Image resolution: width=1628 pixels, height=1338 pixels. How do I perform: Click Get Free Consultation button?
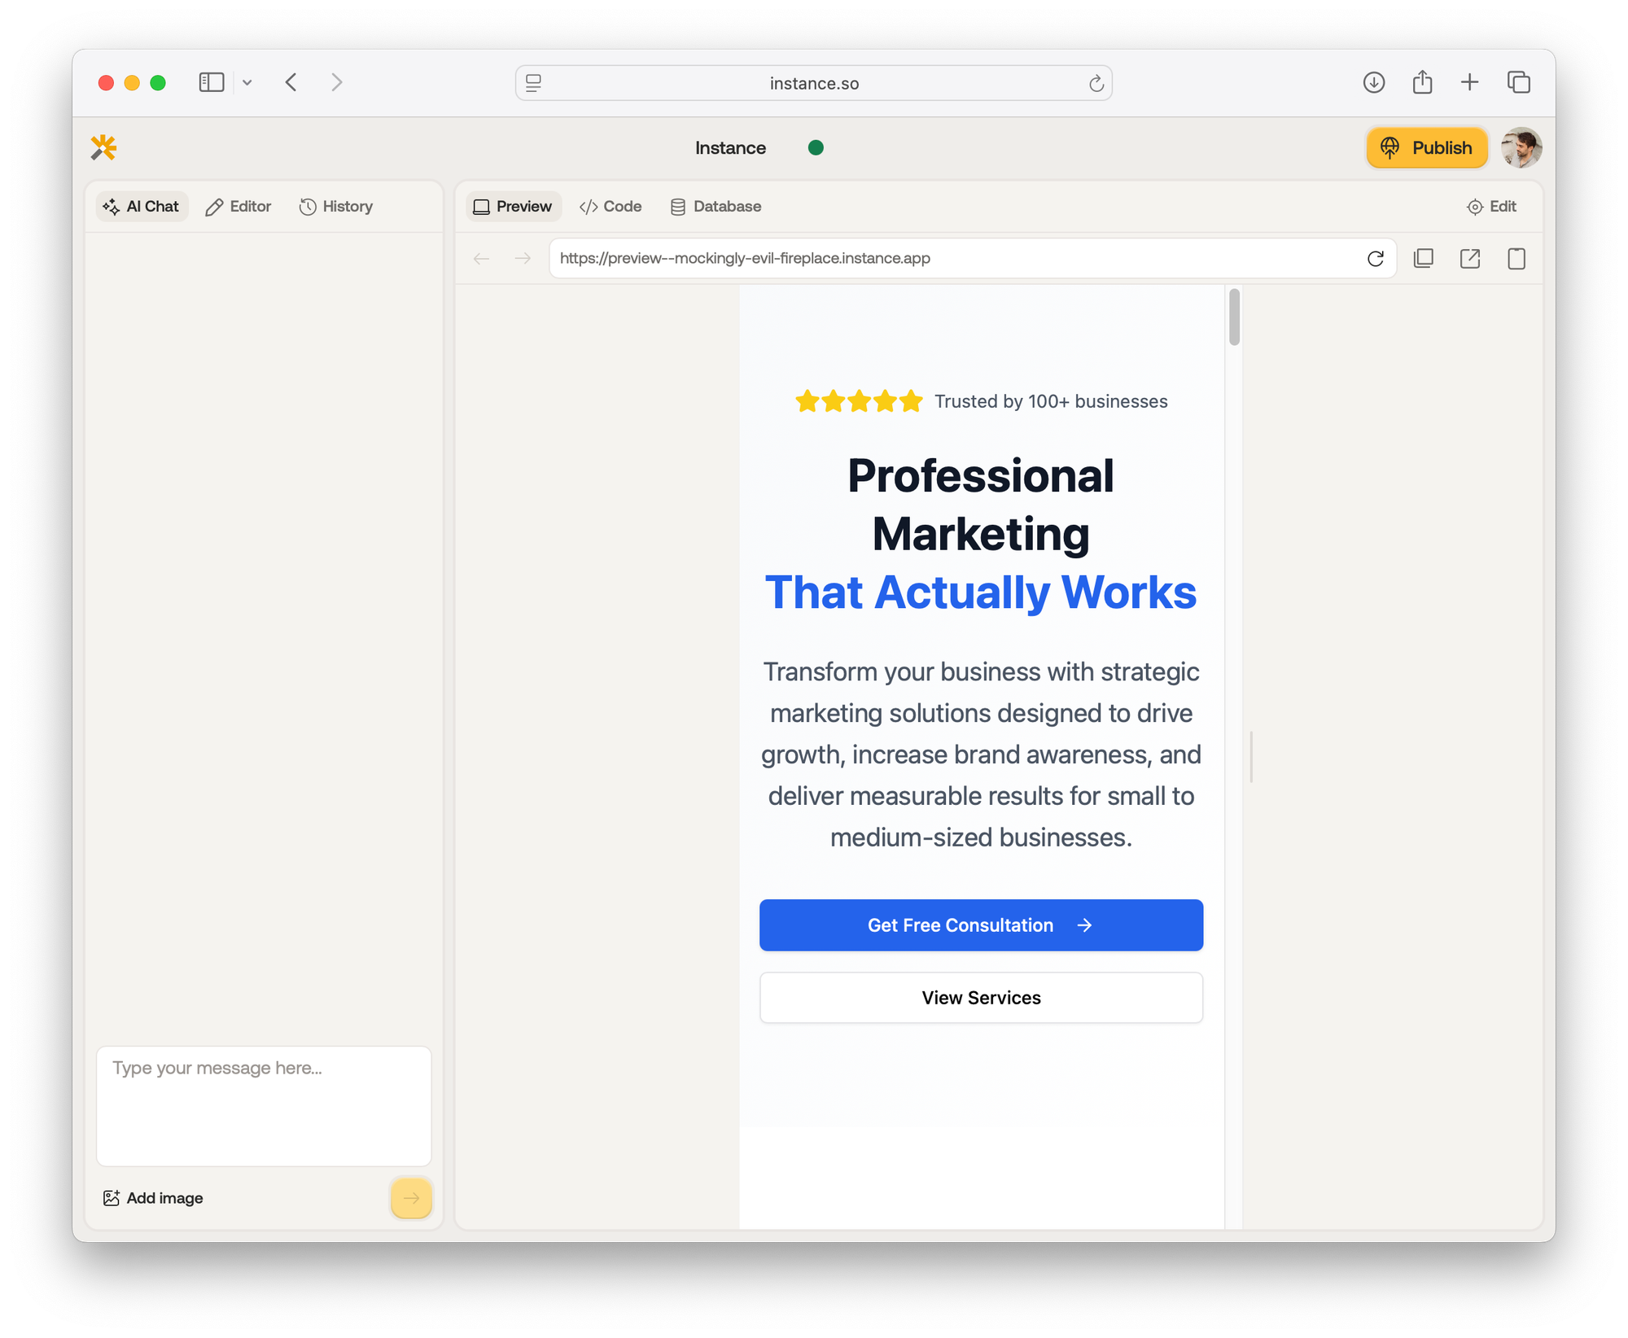pos(981,925)
